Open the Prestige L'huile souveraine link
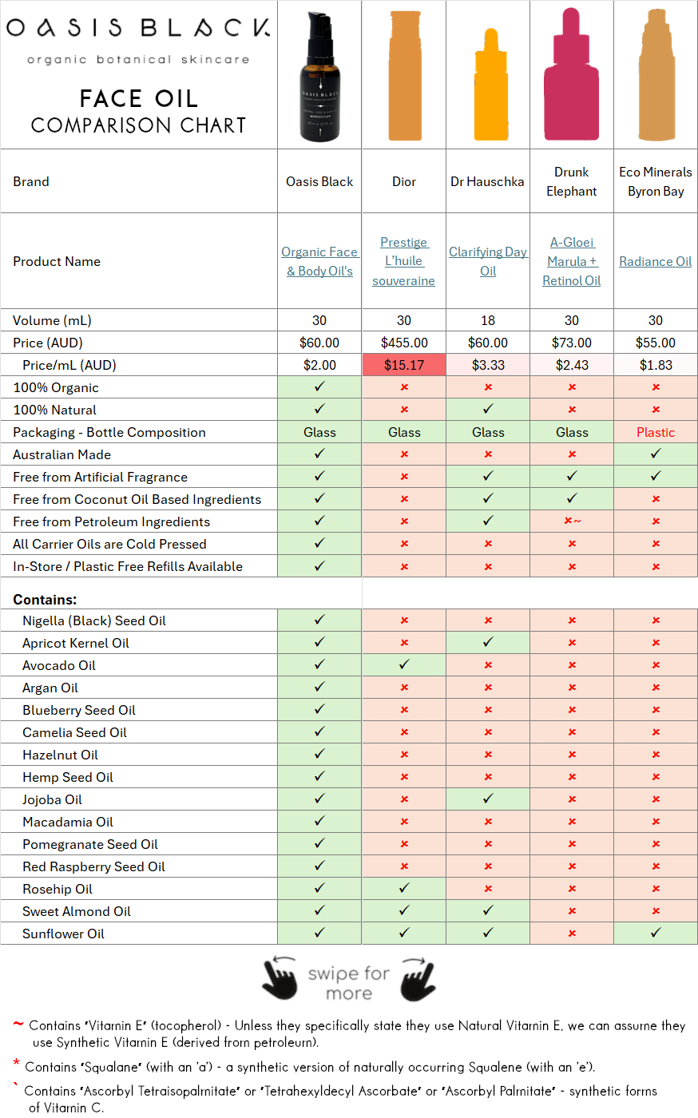This screenshot has width=698, height=1118. [x=404, y=261]
